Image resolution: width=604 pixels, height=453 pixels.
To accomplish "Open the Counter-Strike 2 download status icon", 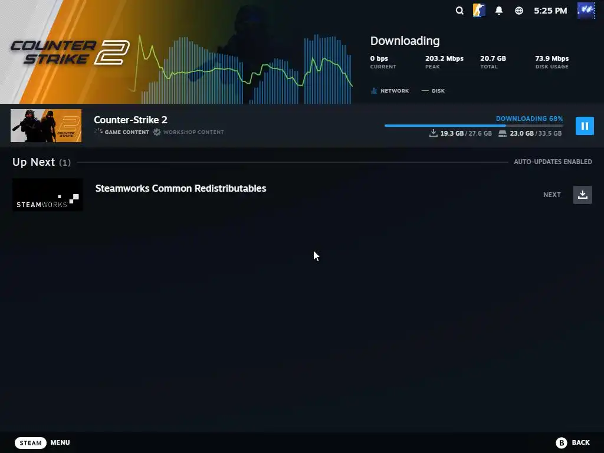I will click(479, 11).
